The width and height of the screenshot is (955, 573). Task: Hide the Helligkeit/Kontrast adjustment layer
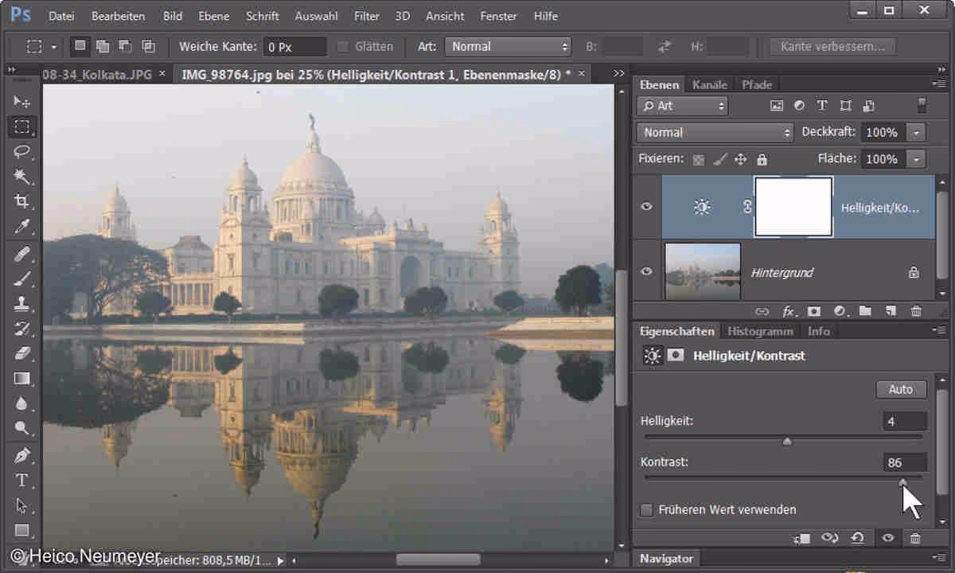[x=647, y=207]
